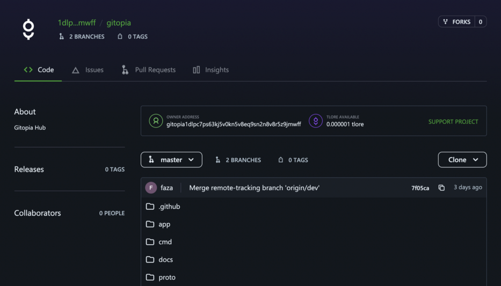501x286 pixels.
Task: Open the merge commit message link
Action: coord(255,188)
